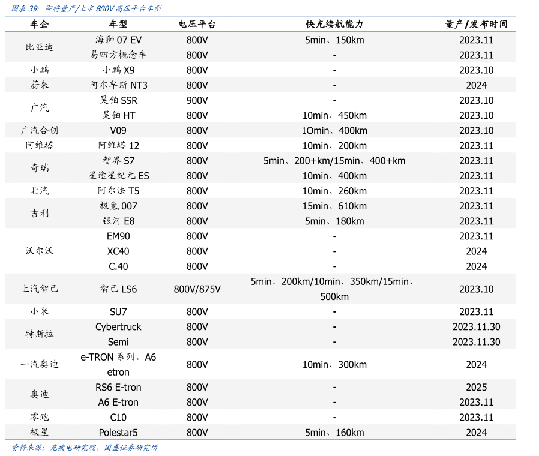The width and height of the screenshot is (539, 456).
Task: Click the 800V/875V voltage platform cell
Action: [x=197, y=289]
